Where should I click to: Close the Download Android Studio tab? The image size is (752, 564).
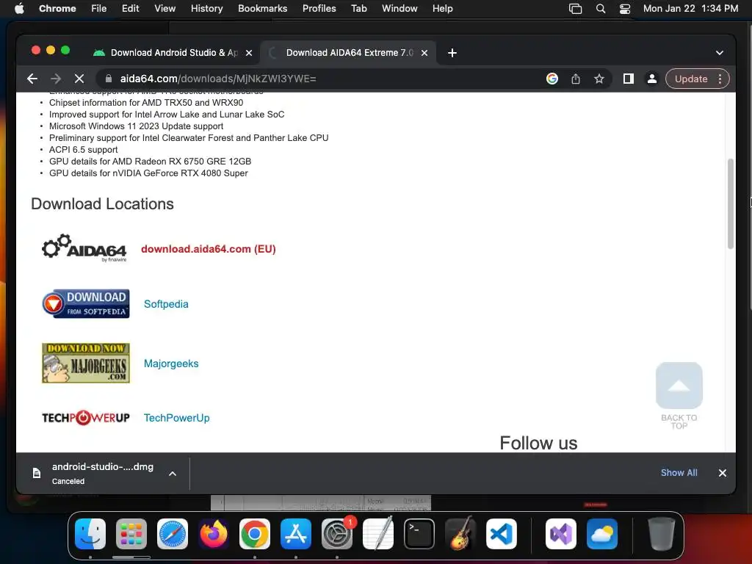click(249, 53)
